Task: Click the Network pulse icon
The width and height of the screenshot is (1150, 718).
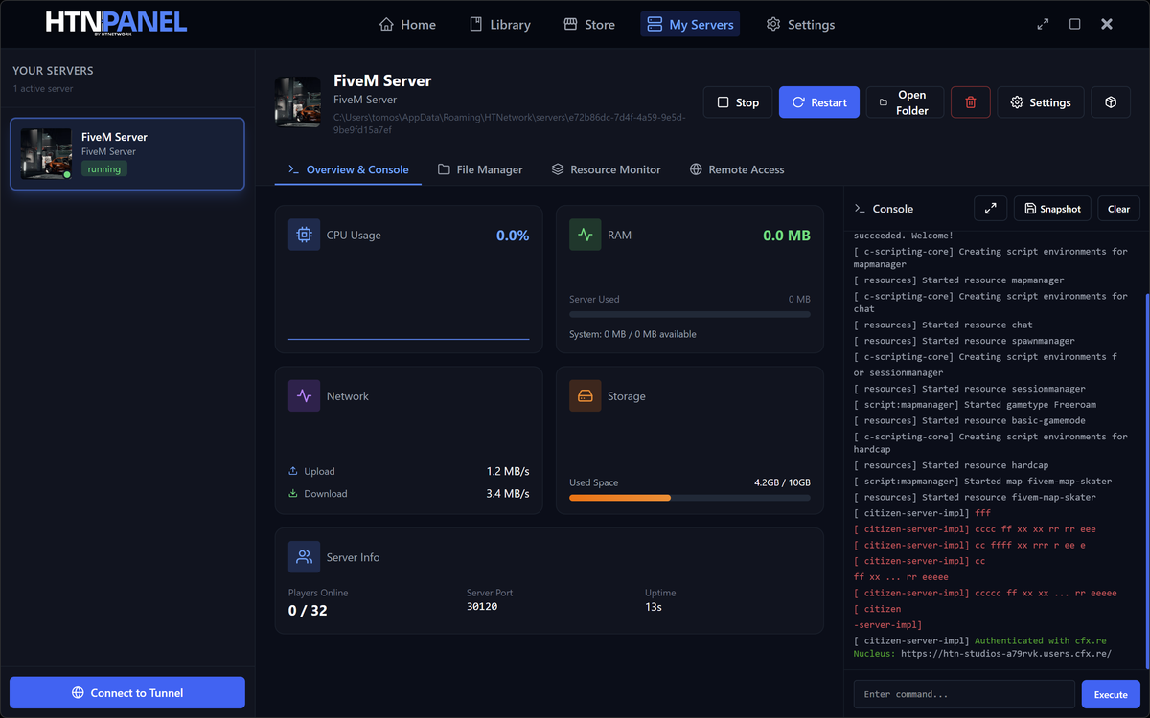Action: click(x=304, y=395)
